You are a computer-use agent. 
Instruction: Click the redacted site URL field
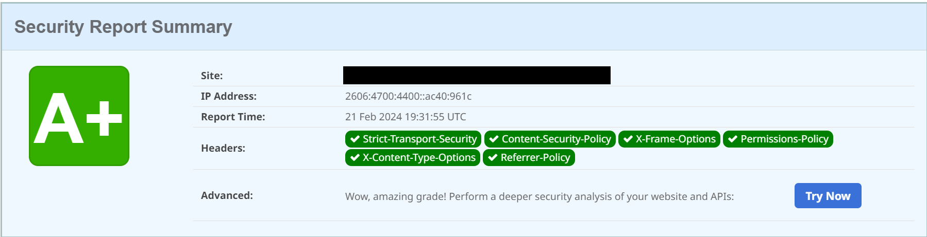[x=477, y=75]
